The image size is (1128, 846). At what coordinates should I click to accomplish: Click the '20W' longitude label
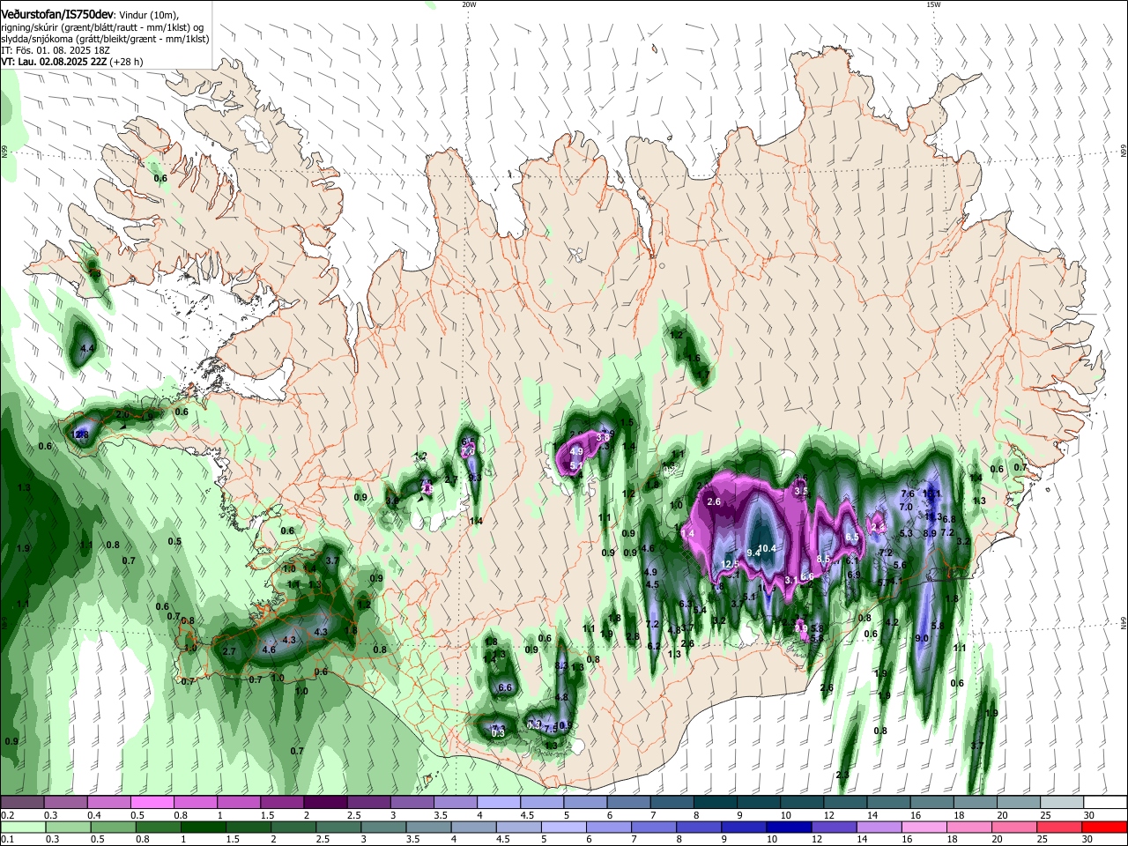click(469, 4)
